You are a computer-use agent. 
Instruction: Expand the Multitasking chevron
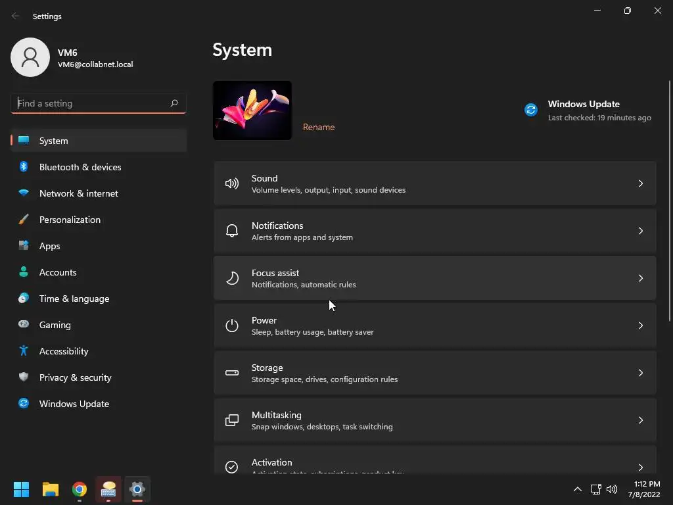click(640, 420)
